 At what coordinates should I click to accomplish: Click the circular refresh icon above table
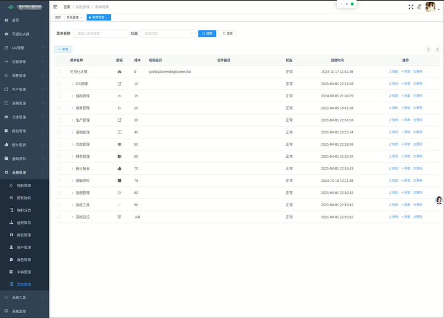pyautogui.click(x=437, y=49)
